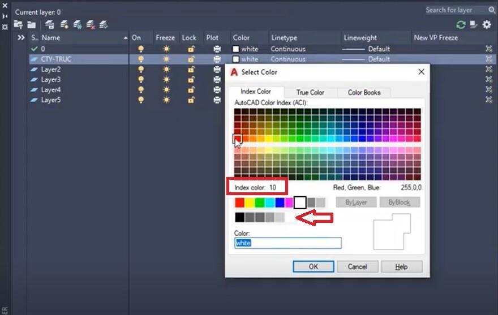Click plot printer icon for Layer2
Image resolution: width=498 pixels, height=315 pixels.
217,69
